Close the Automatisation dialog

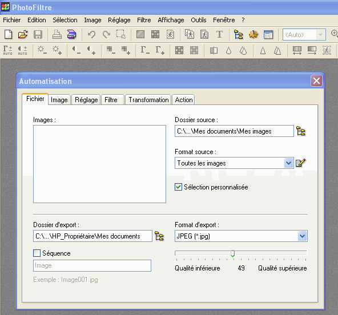click(x=316, y=81)
